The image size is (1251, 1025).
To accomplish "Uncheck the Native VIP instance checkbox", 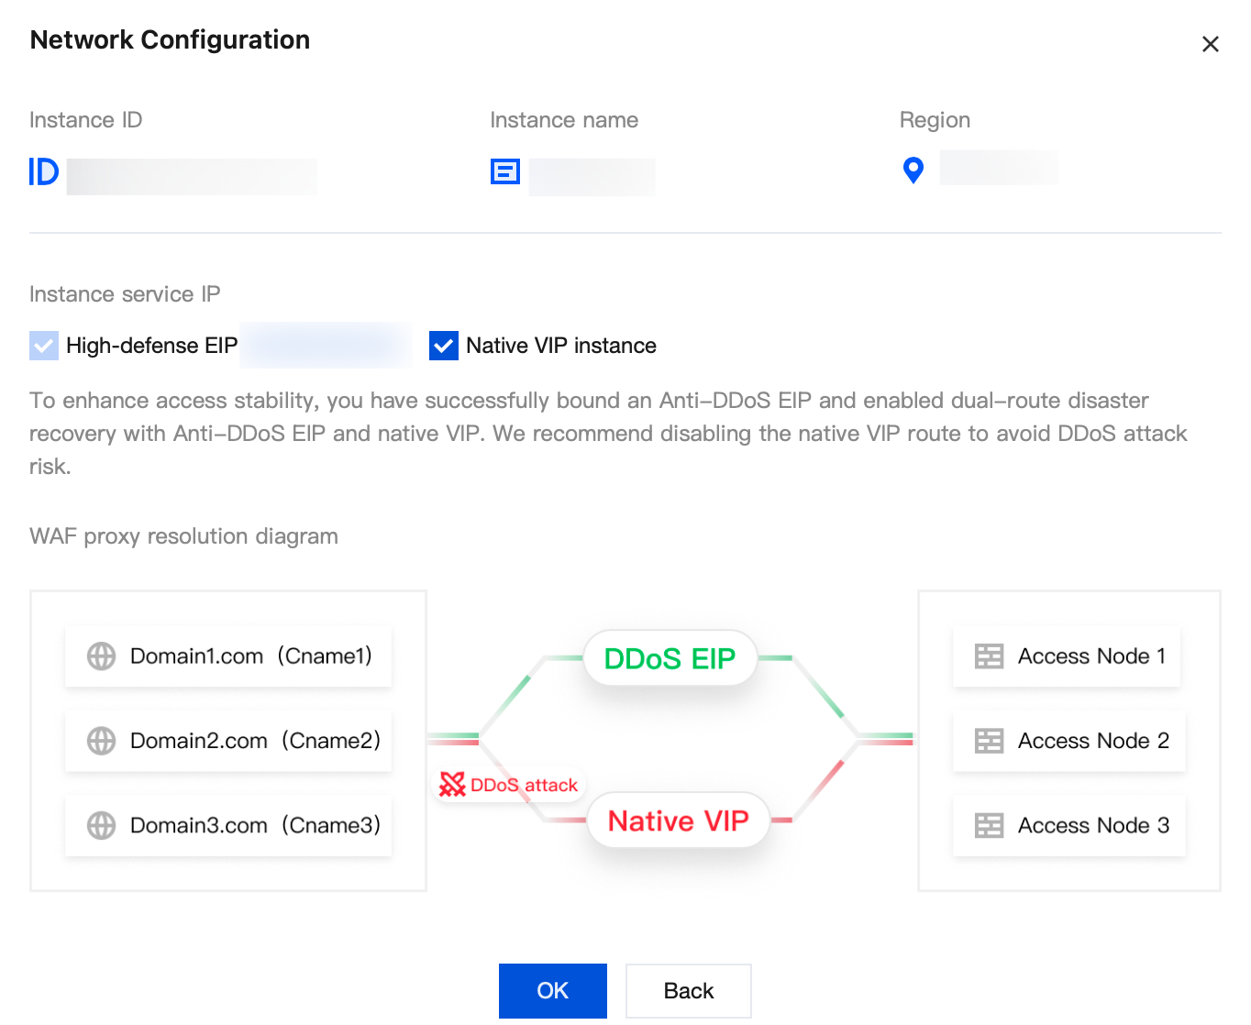I will [x=444, y=346].
